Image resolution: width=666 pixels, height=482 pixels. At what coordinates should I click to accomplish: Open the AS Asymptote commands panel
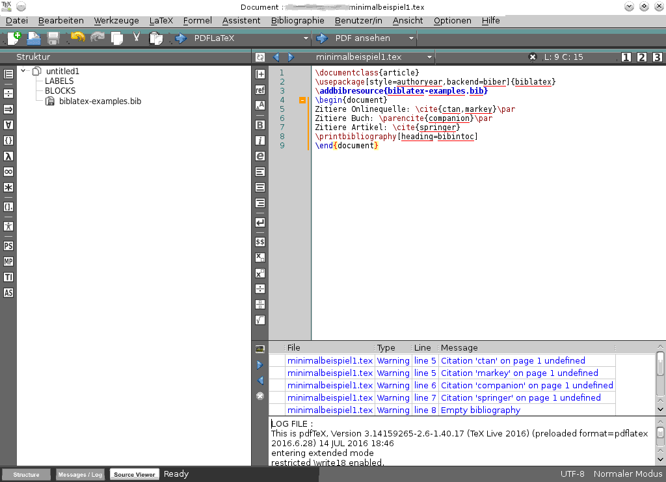tap(8, 293)
